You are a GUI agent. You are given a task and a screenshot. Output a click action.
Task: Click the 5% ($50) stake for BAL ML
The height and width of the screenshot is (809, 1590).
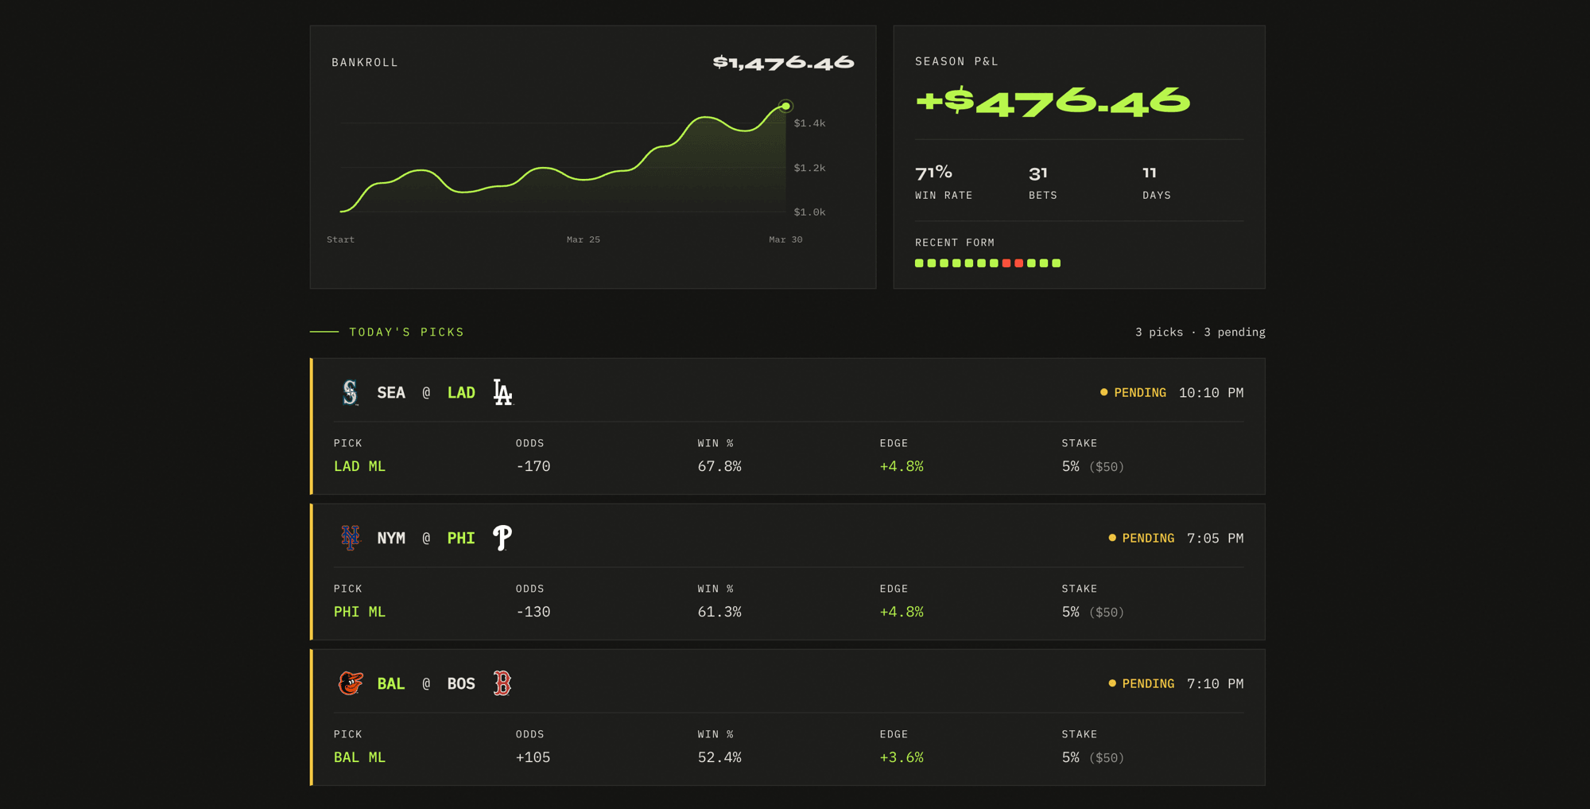(1093, 757)
